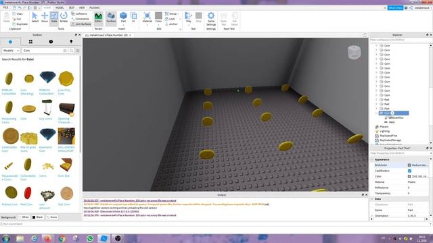This screenshot has width=433, height=243.
Task: Set Toolbox background to Black
Action: click(38, 217)
